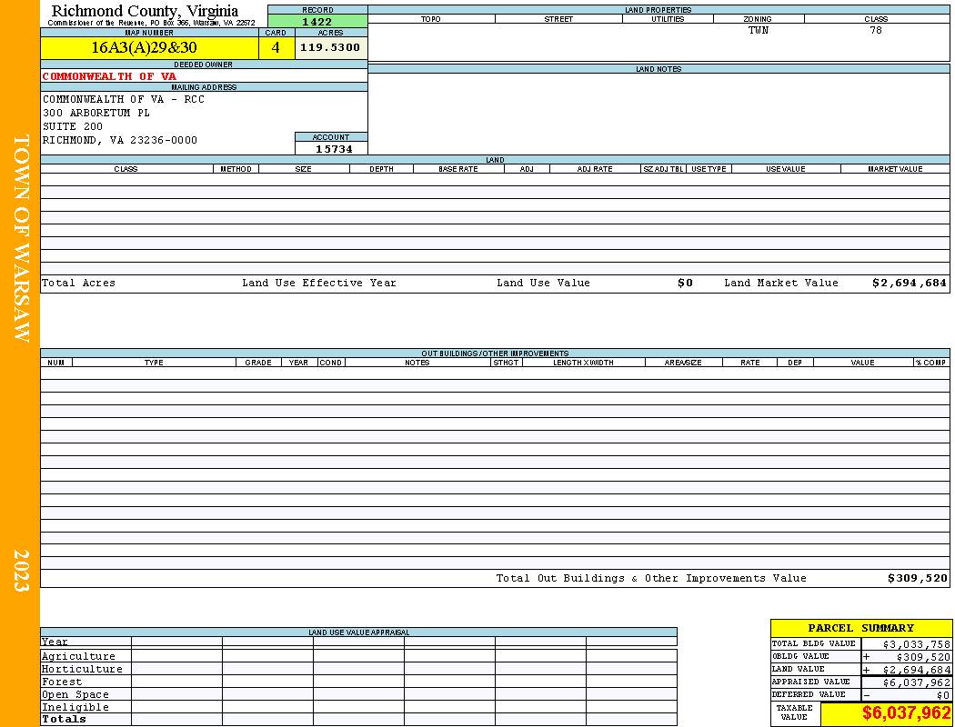Screen dimensions: 955x727
Task: Click the Open Space row label
Action: pyautogui.click(x=75, y=695)
